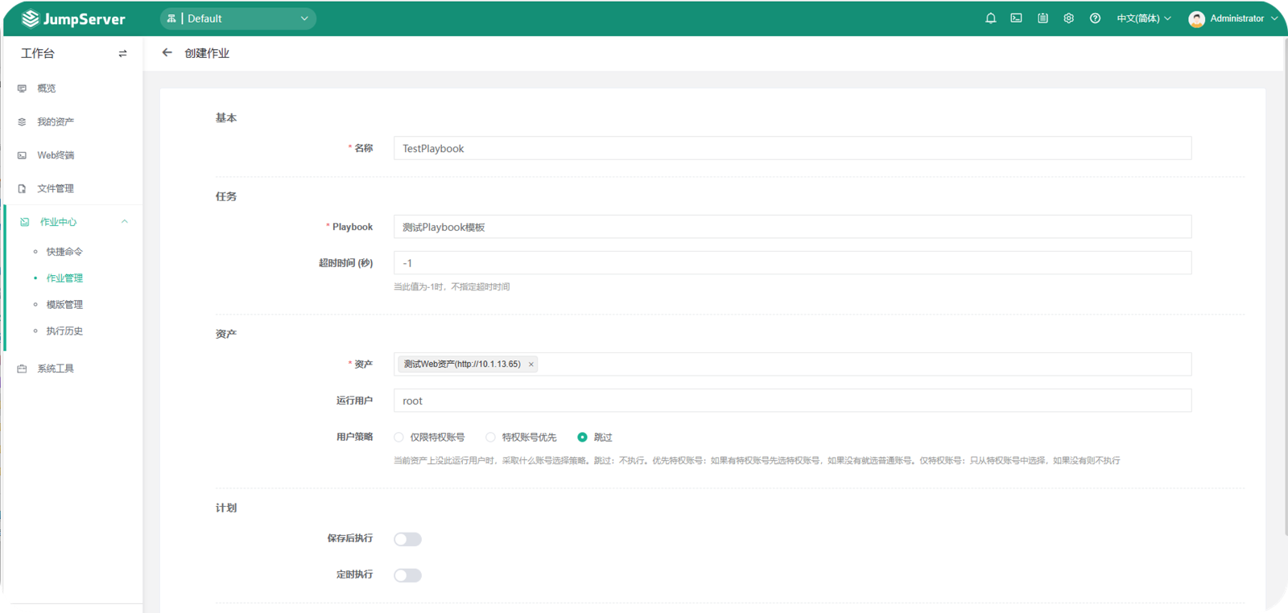This screenshot has width=1288, height=613.
Task: Go back with the arrow icon
Action: (167, 52)
